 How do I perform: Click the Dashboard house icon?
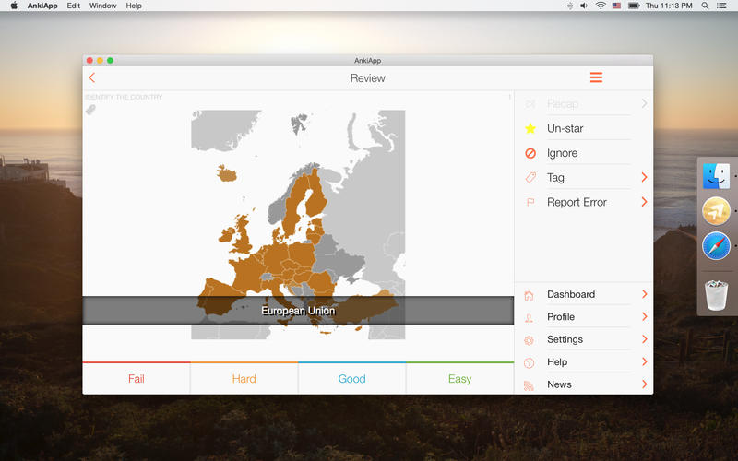click(x=529, y=295)
